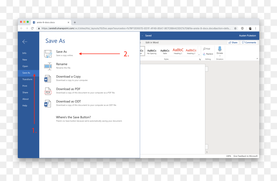Apply the Table style
The height and width of the screenshot is (181, 277).
click(165, 52)
